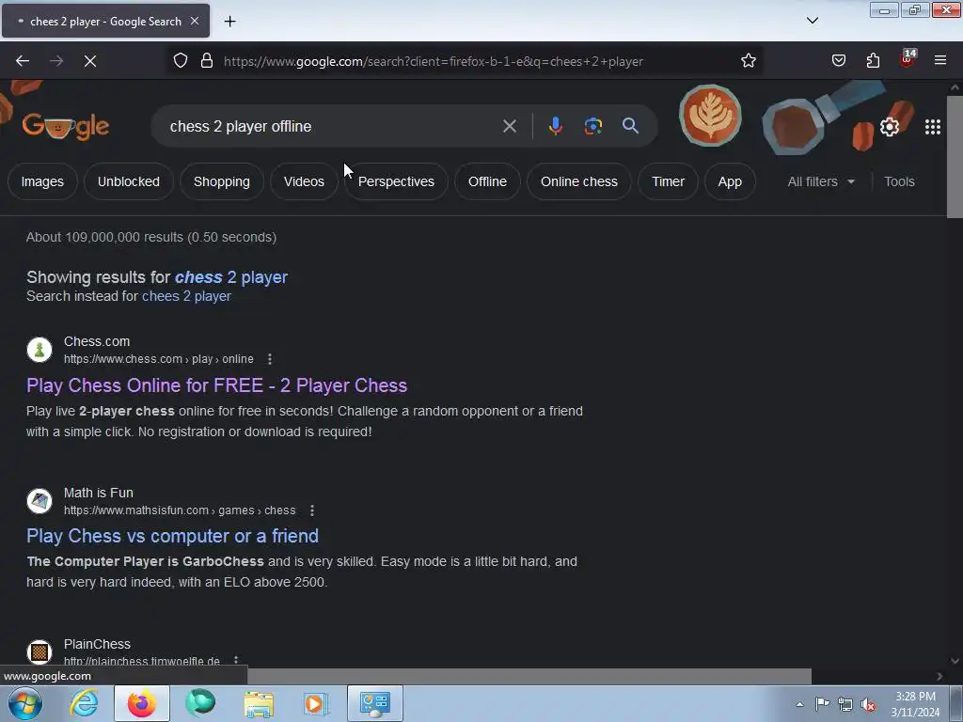Close the 'chees 2 player' tab

point(195,21)
